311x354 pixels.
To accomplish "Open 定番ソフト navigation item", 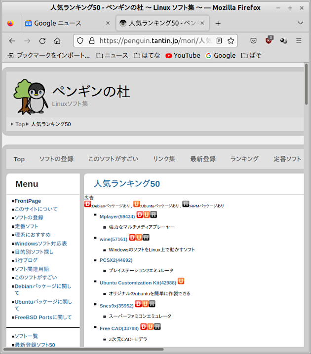I will [287, 159].
